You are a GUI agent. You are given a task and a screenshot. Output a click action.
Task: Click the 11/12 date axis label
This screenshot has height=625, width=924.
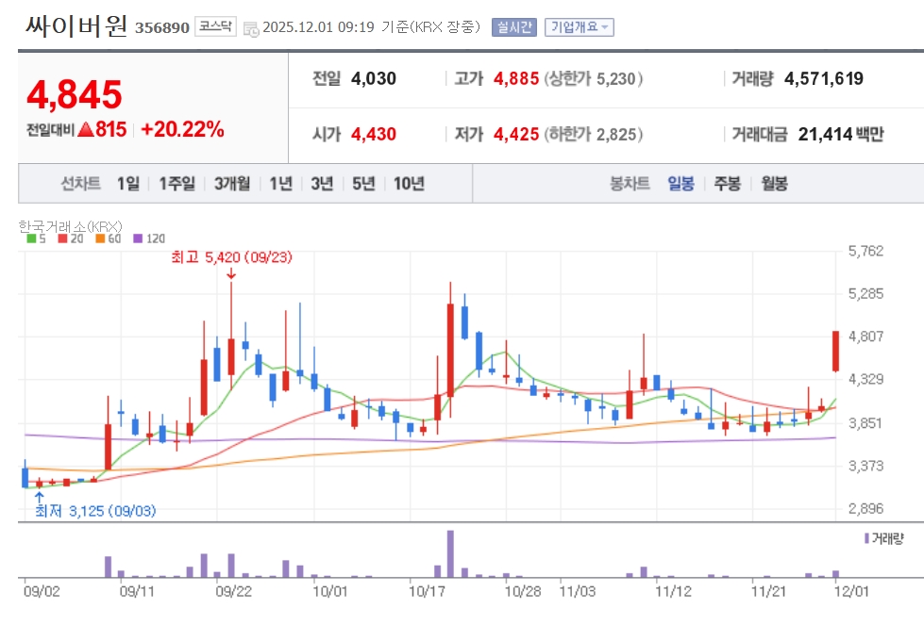click(673, 591)
